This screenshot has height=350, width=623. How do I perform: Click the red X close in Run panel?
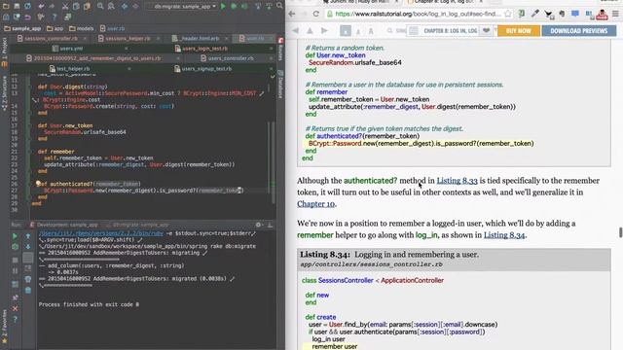15,308
